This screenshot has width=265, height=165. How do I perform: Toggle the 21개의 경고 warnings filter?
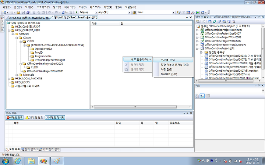coord(34,118)
